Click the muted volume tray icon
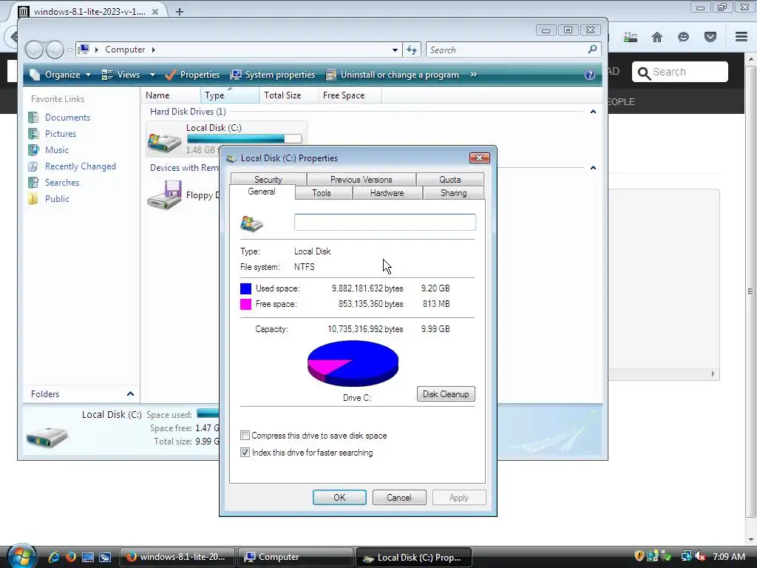 tap(701, 557)
